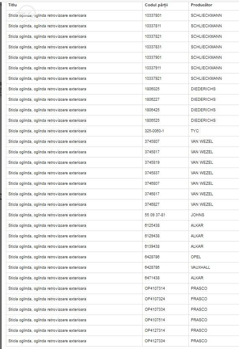Select the last row code OP4127334
Screen dimensions: 239x349
(x=155, y=341)
